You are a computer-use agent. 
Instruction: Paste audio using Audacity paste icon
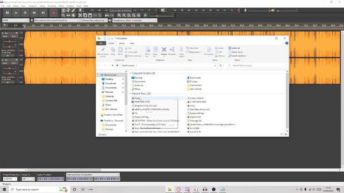[x=90, y=16]
